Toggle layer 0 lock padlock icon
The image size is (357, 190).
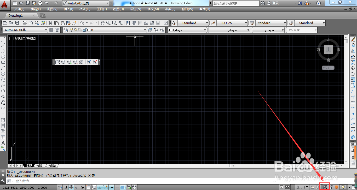tap(85, 30)
